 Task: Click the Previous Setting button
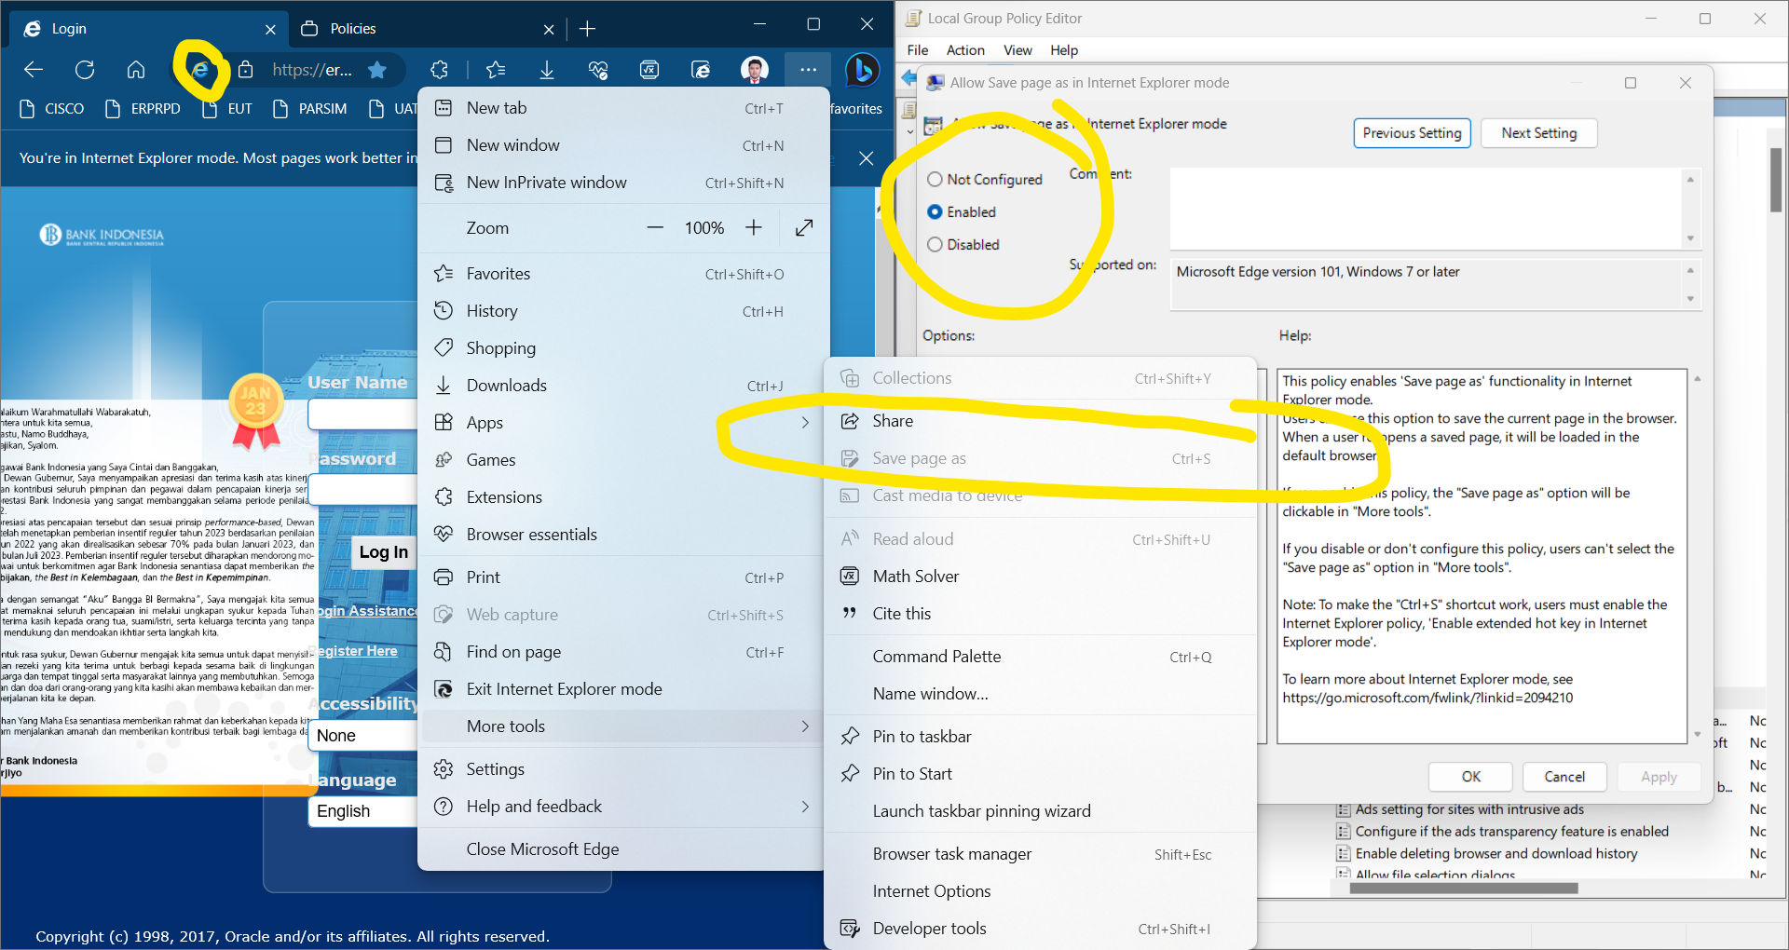(x=1413, y=133)
